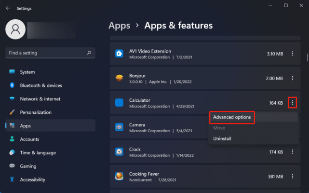Click the 164 KB size value
309x193 pixels.
276,103
